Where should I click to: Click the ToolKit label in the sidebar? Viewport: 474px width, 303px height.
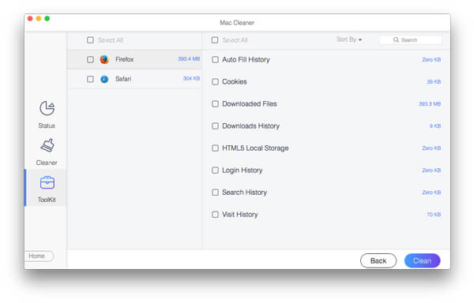tap(47, 200)
